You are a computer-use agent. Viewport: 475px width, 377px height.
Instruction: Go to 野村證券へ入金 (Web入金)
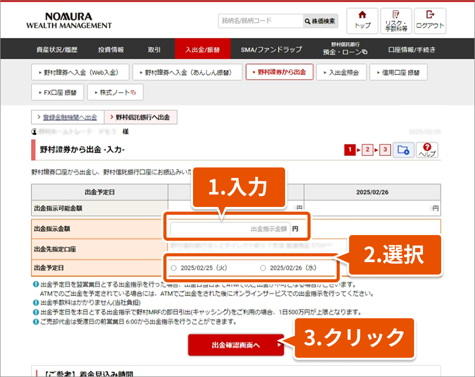[79, 72]
